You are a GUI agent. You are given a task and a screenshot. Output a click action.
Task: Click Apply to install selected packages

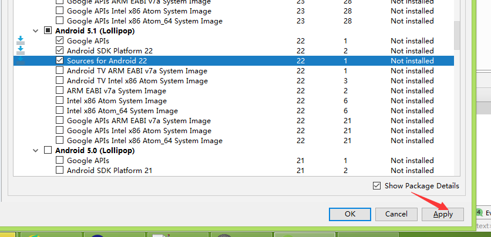click(443, 214)
